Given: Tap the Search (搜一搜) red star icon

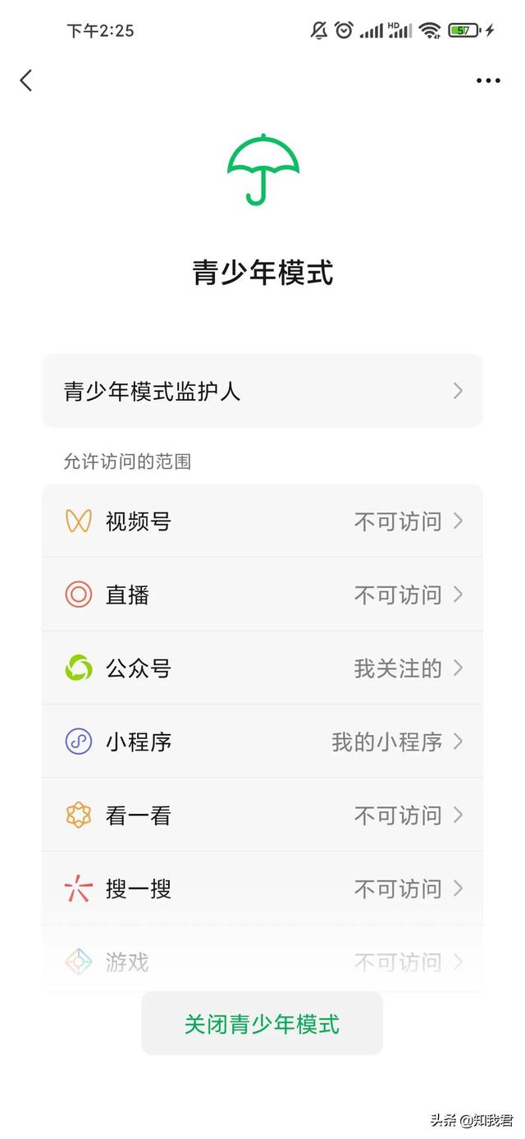Looking at the screenshot, I should (79, 889).
